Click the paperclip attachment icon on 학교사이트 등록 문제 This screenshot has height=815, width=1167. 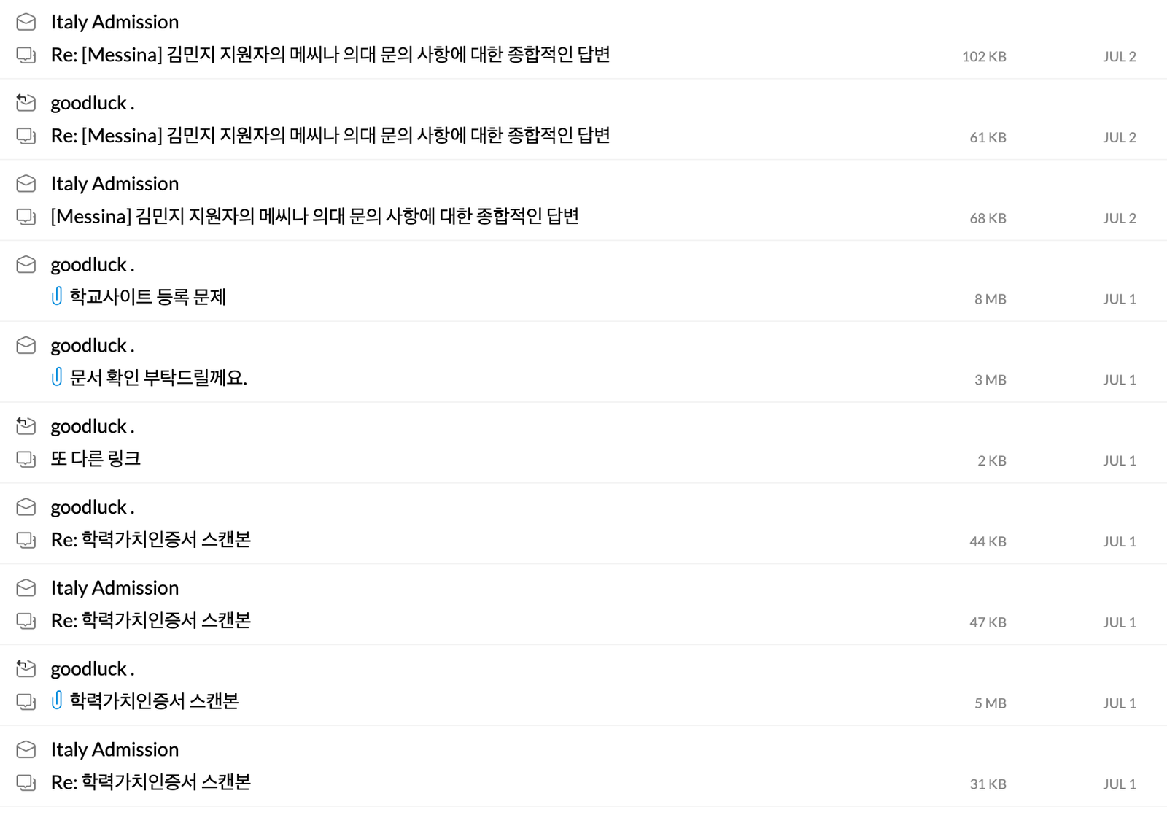57,296
